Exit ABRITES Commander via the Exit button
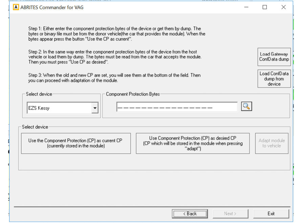This screenshot has height=223, width=302. (x=271, y=214)
